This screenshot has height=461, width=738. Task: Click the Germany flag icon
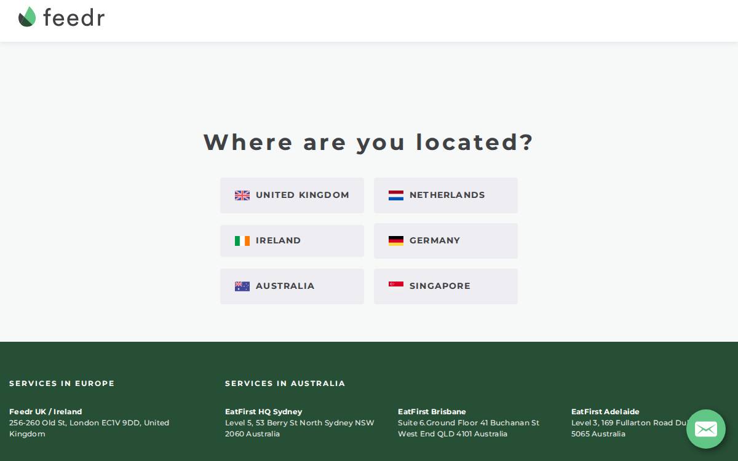396,241
